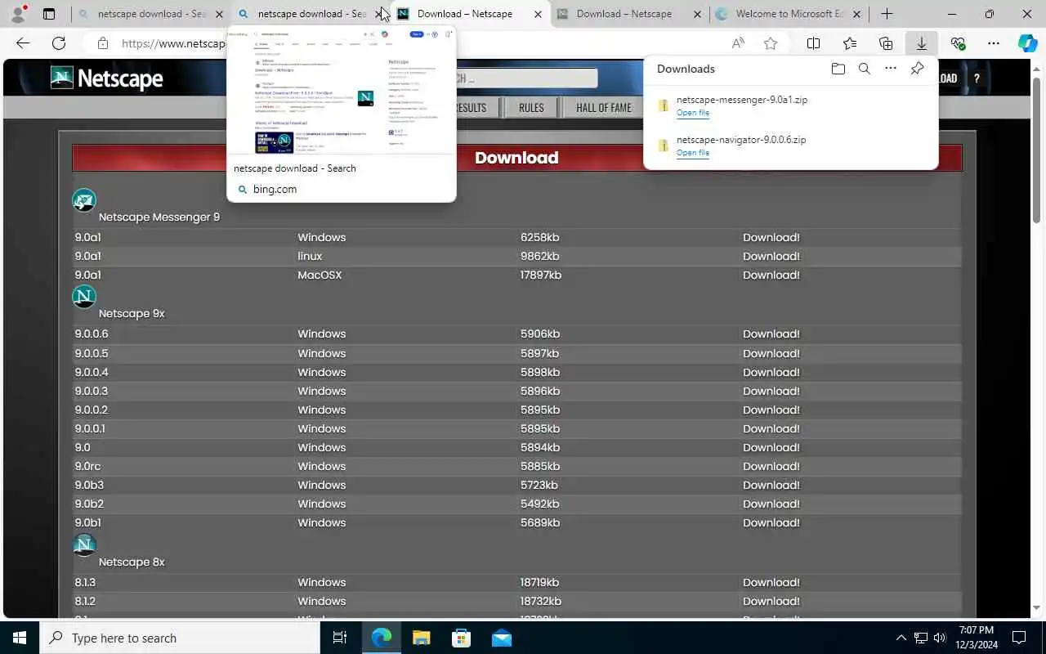Download Messenger 9.0a1 for Windows
The image size is (1046, 654).
771,237
